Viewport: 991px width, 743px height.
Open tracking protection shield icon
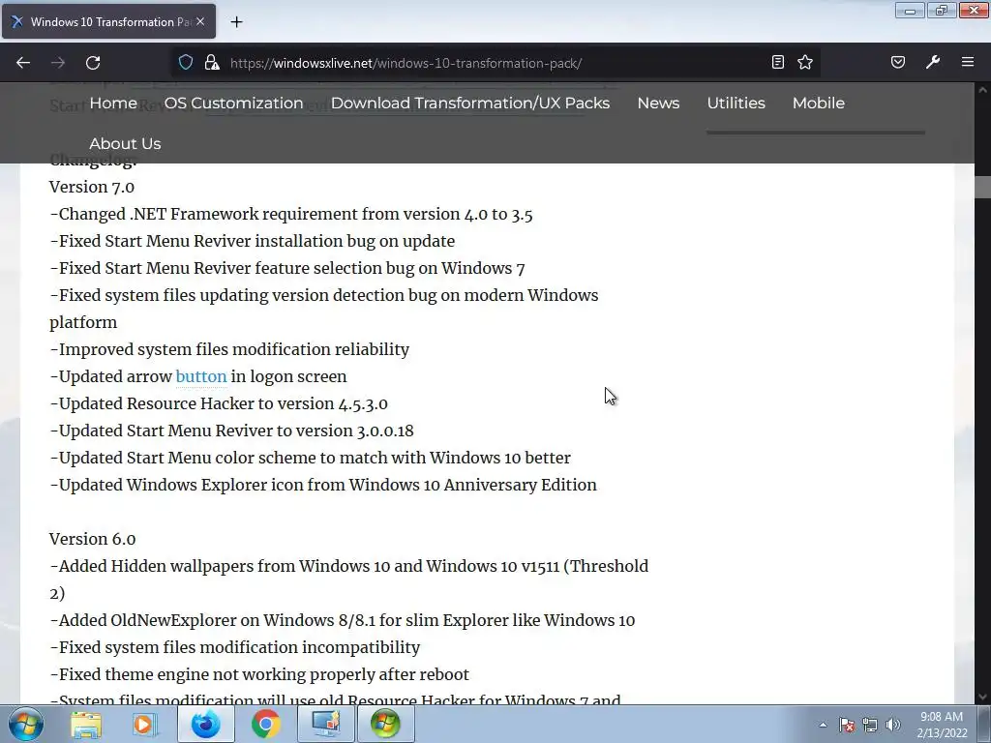point(185,62)
